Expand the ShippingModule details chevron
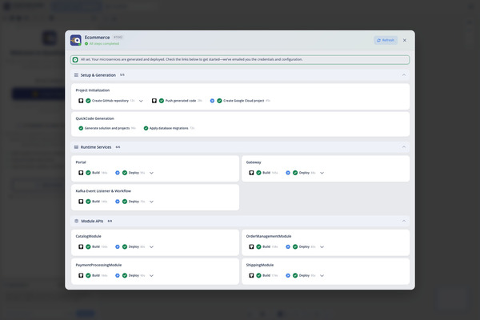This screenshot has width=480, height=320. pyautogui.click(x=322, y=275)
